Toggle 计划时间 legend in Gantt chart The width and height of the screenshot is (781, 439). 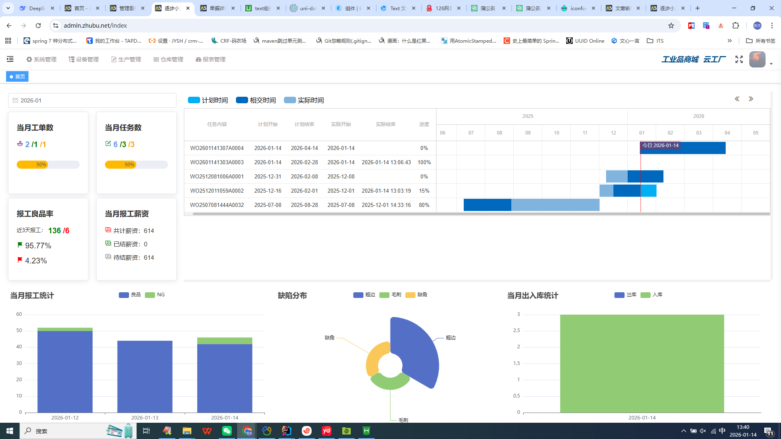point(208,100)
